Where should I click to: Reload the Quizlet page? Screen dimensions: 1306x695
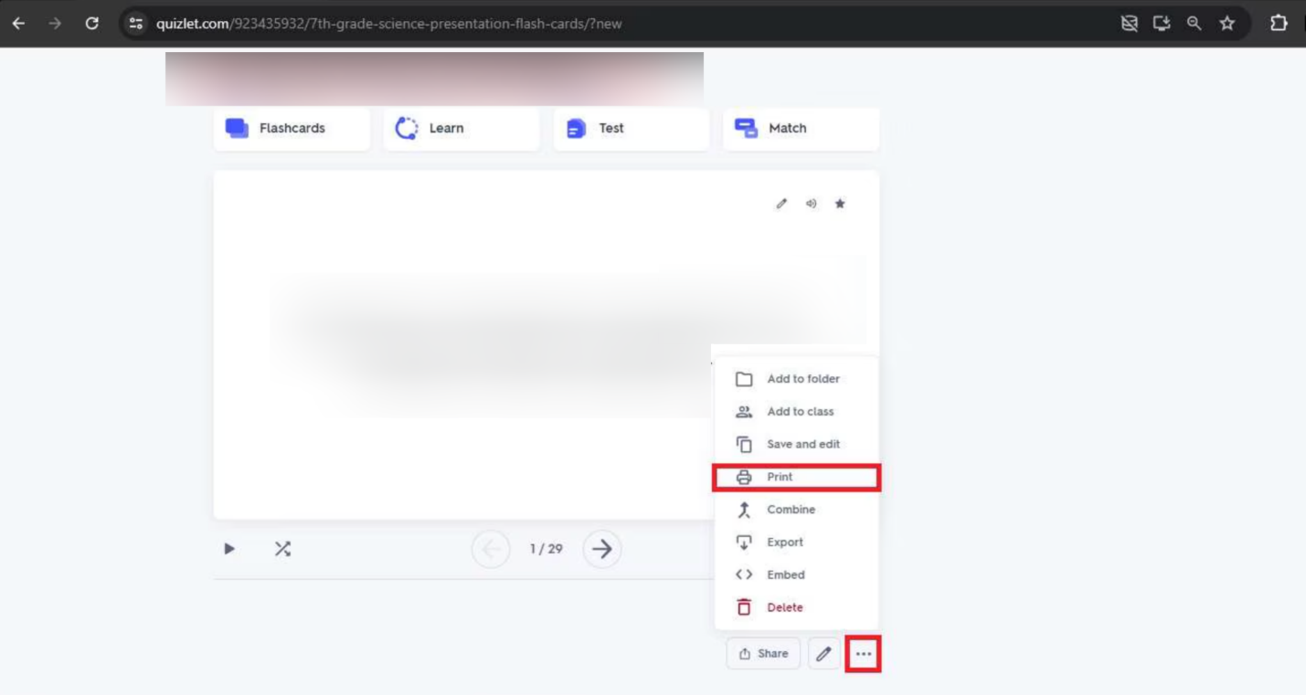(91, 24)
